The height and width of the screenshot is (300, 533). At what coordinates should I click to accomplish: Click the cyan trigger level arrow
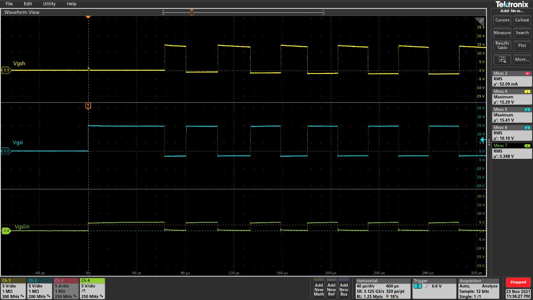click(483, 140)
